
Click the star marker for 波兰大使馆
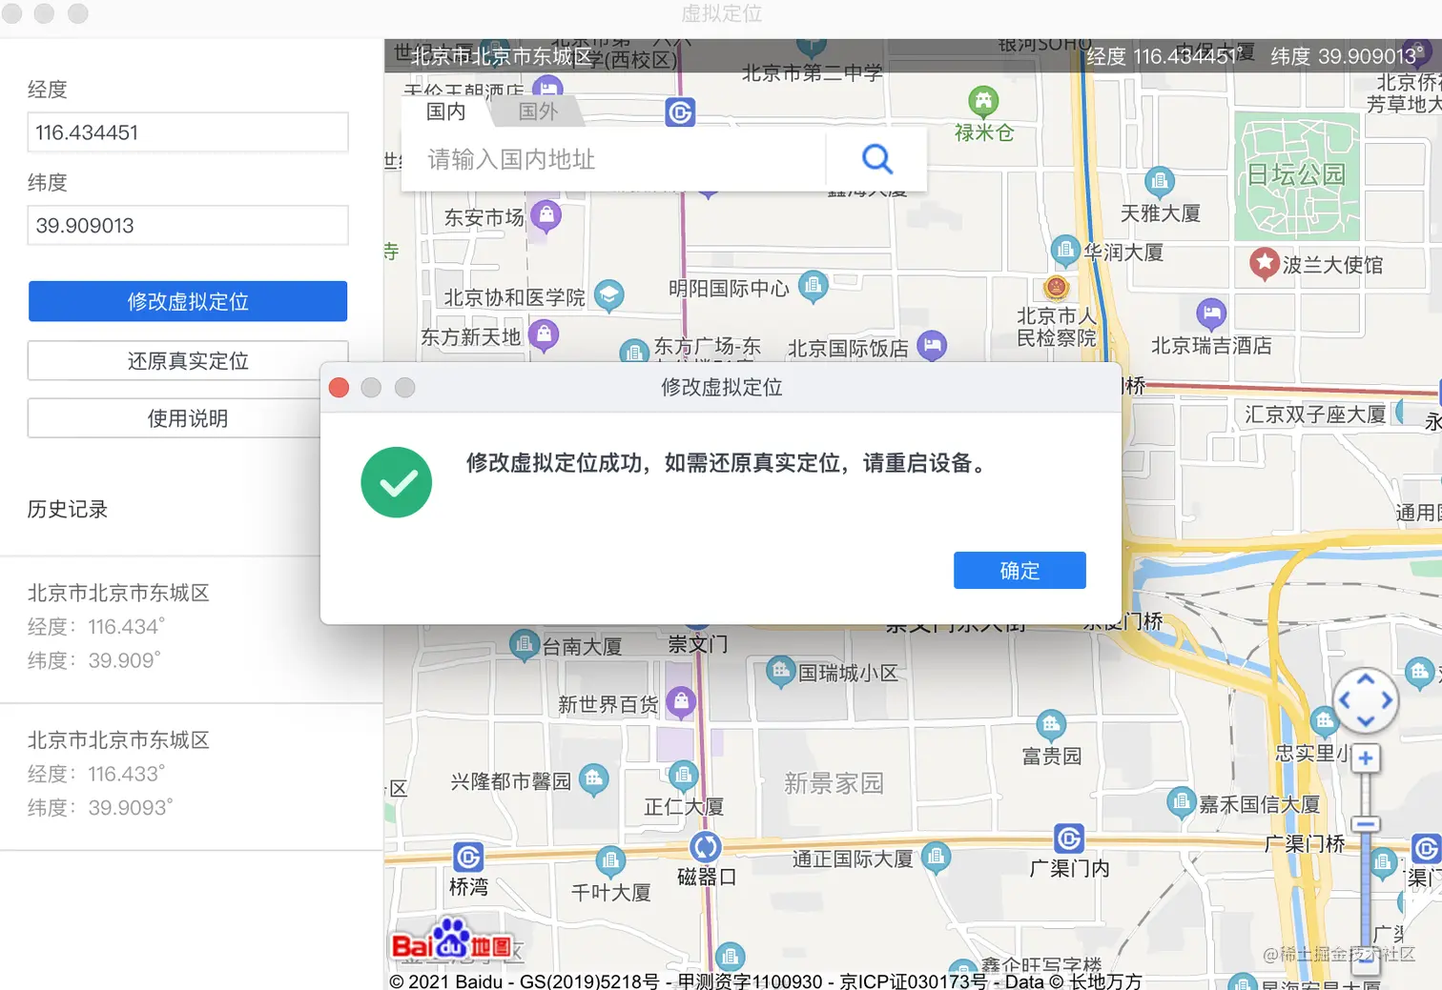tap(1265, 265)
